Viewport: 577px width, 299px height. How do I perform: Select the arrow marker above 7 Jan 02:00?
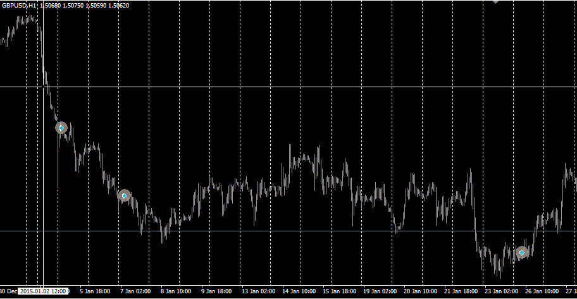coord(125,195)
